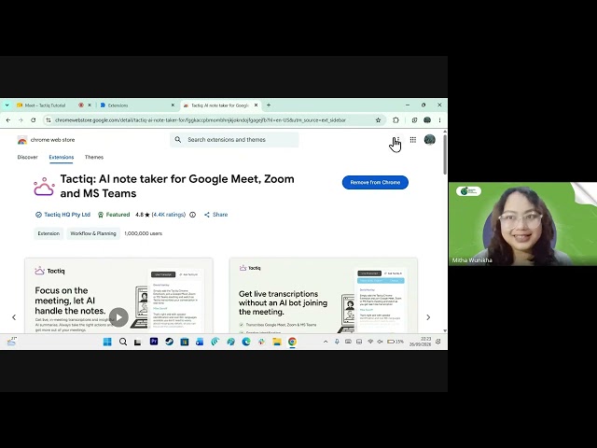Go back to the previous page
Screen dimensions: 597x448
tap(8, 120)
